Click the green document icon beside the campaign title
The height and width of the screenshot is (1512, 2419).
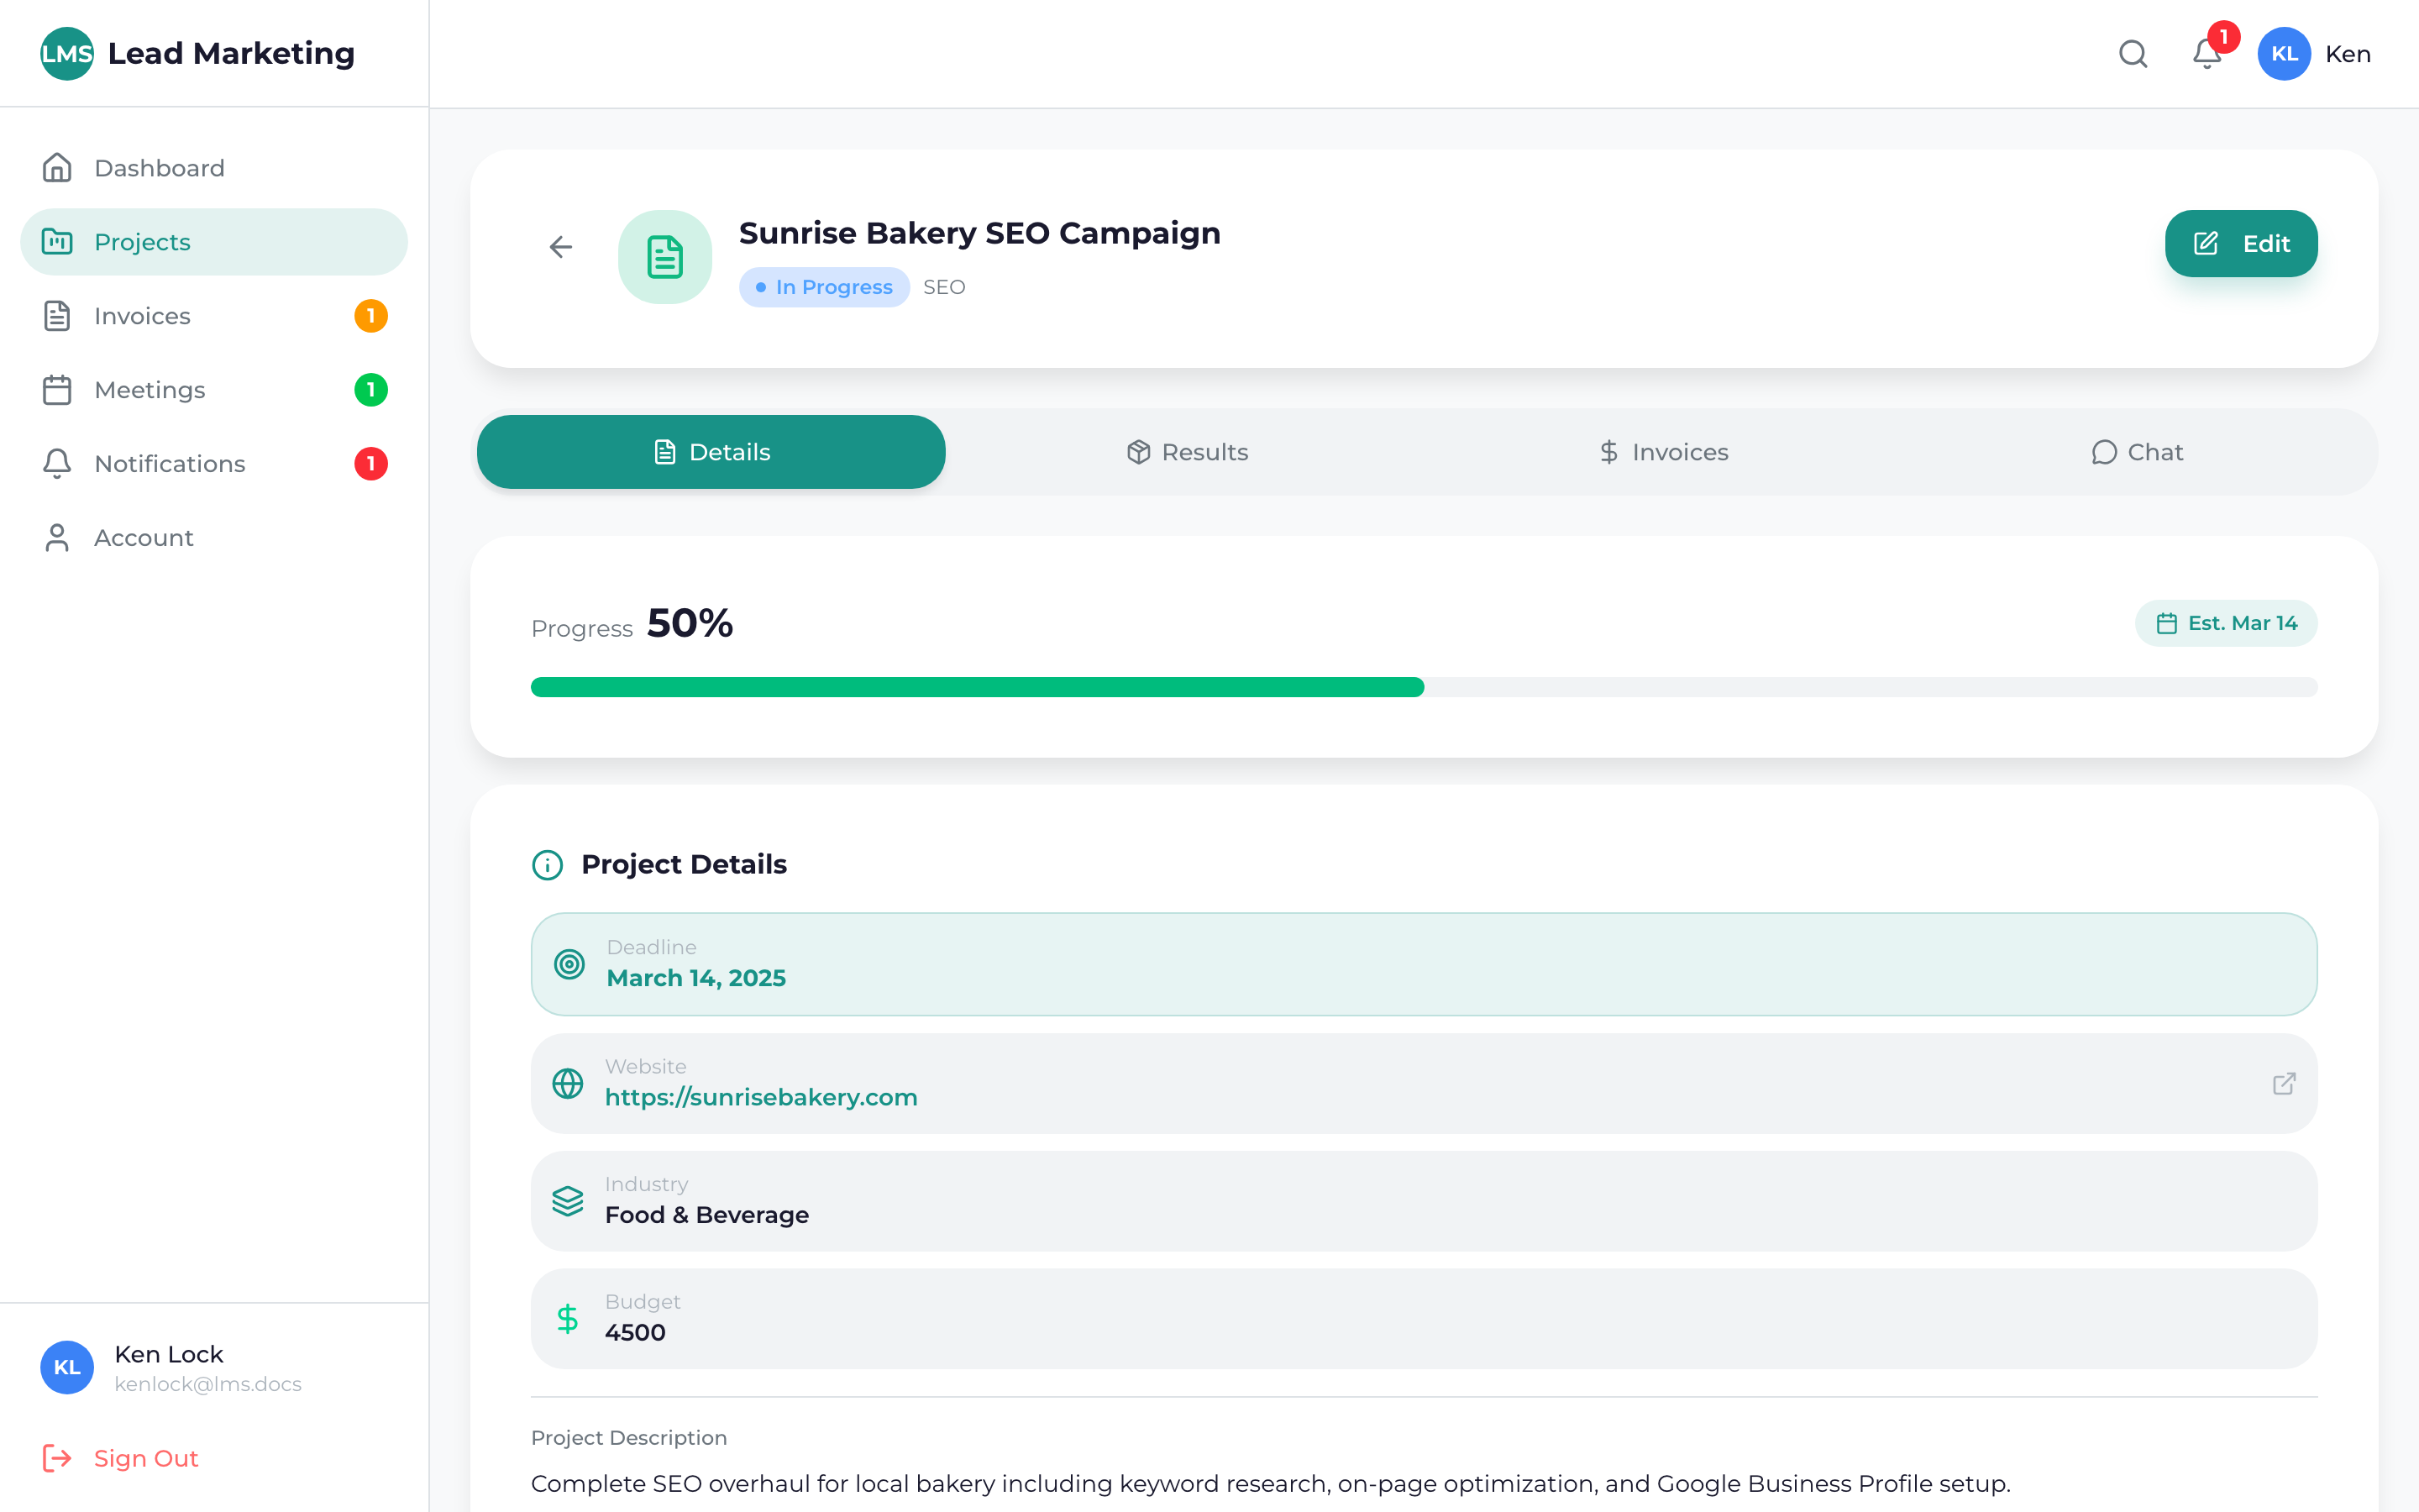click(x=664, y=257)
